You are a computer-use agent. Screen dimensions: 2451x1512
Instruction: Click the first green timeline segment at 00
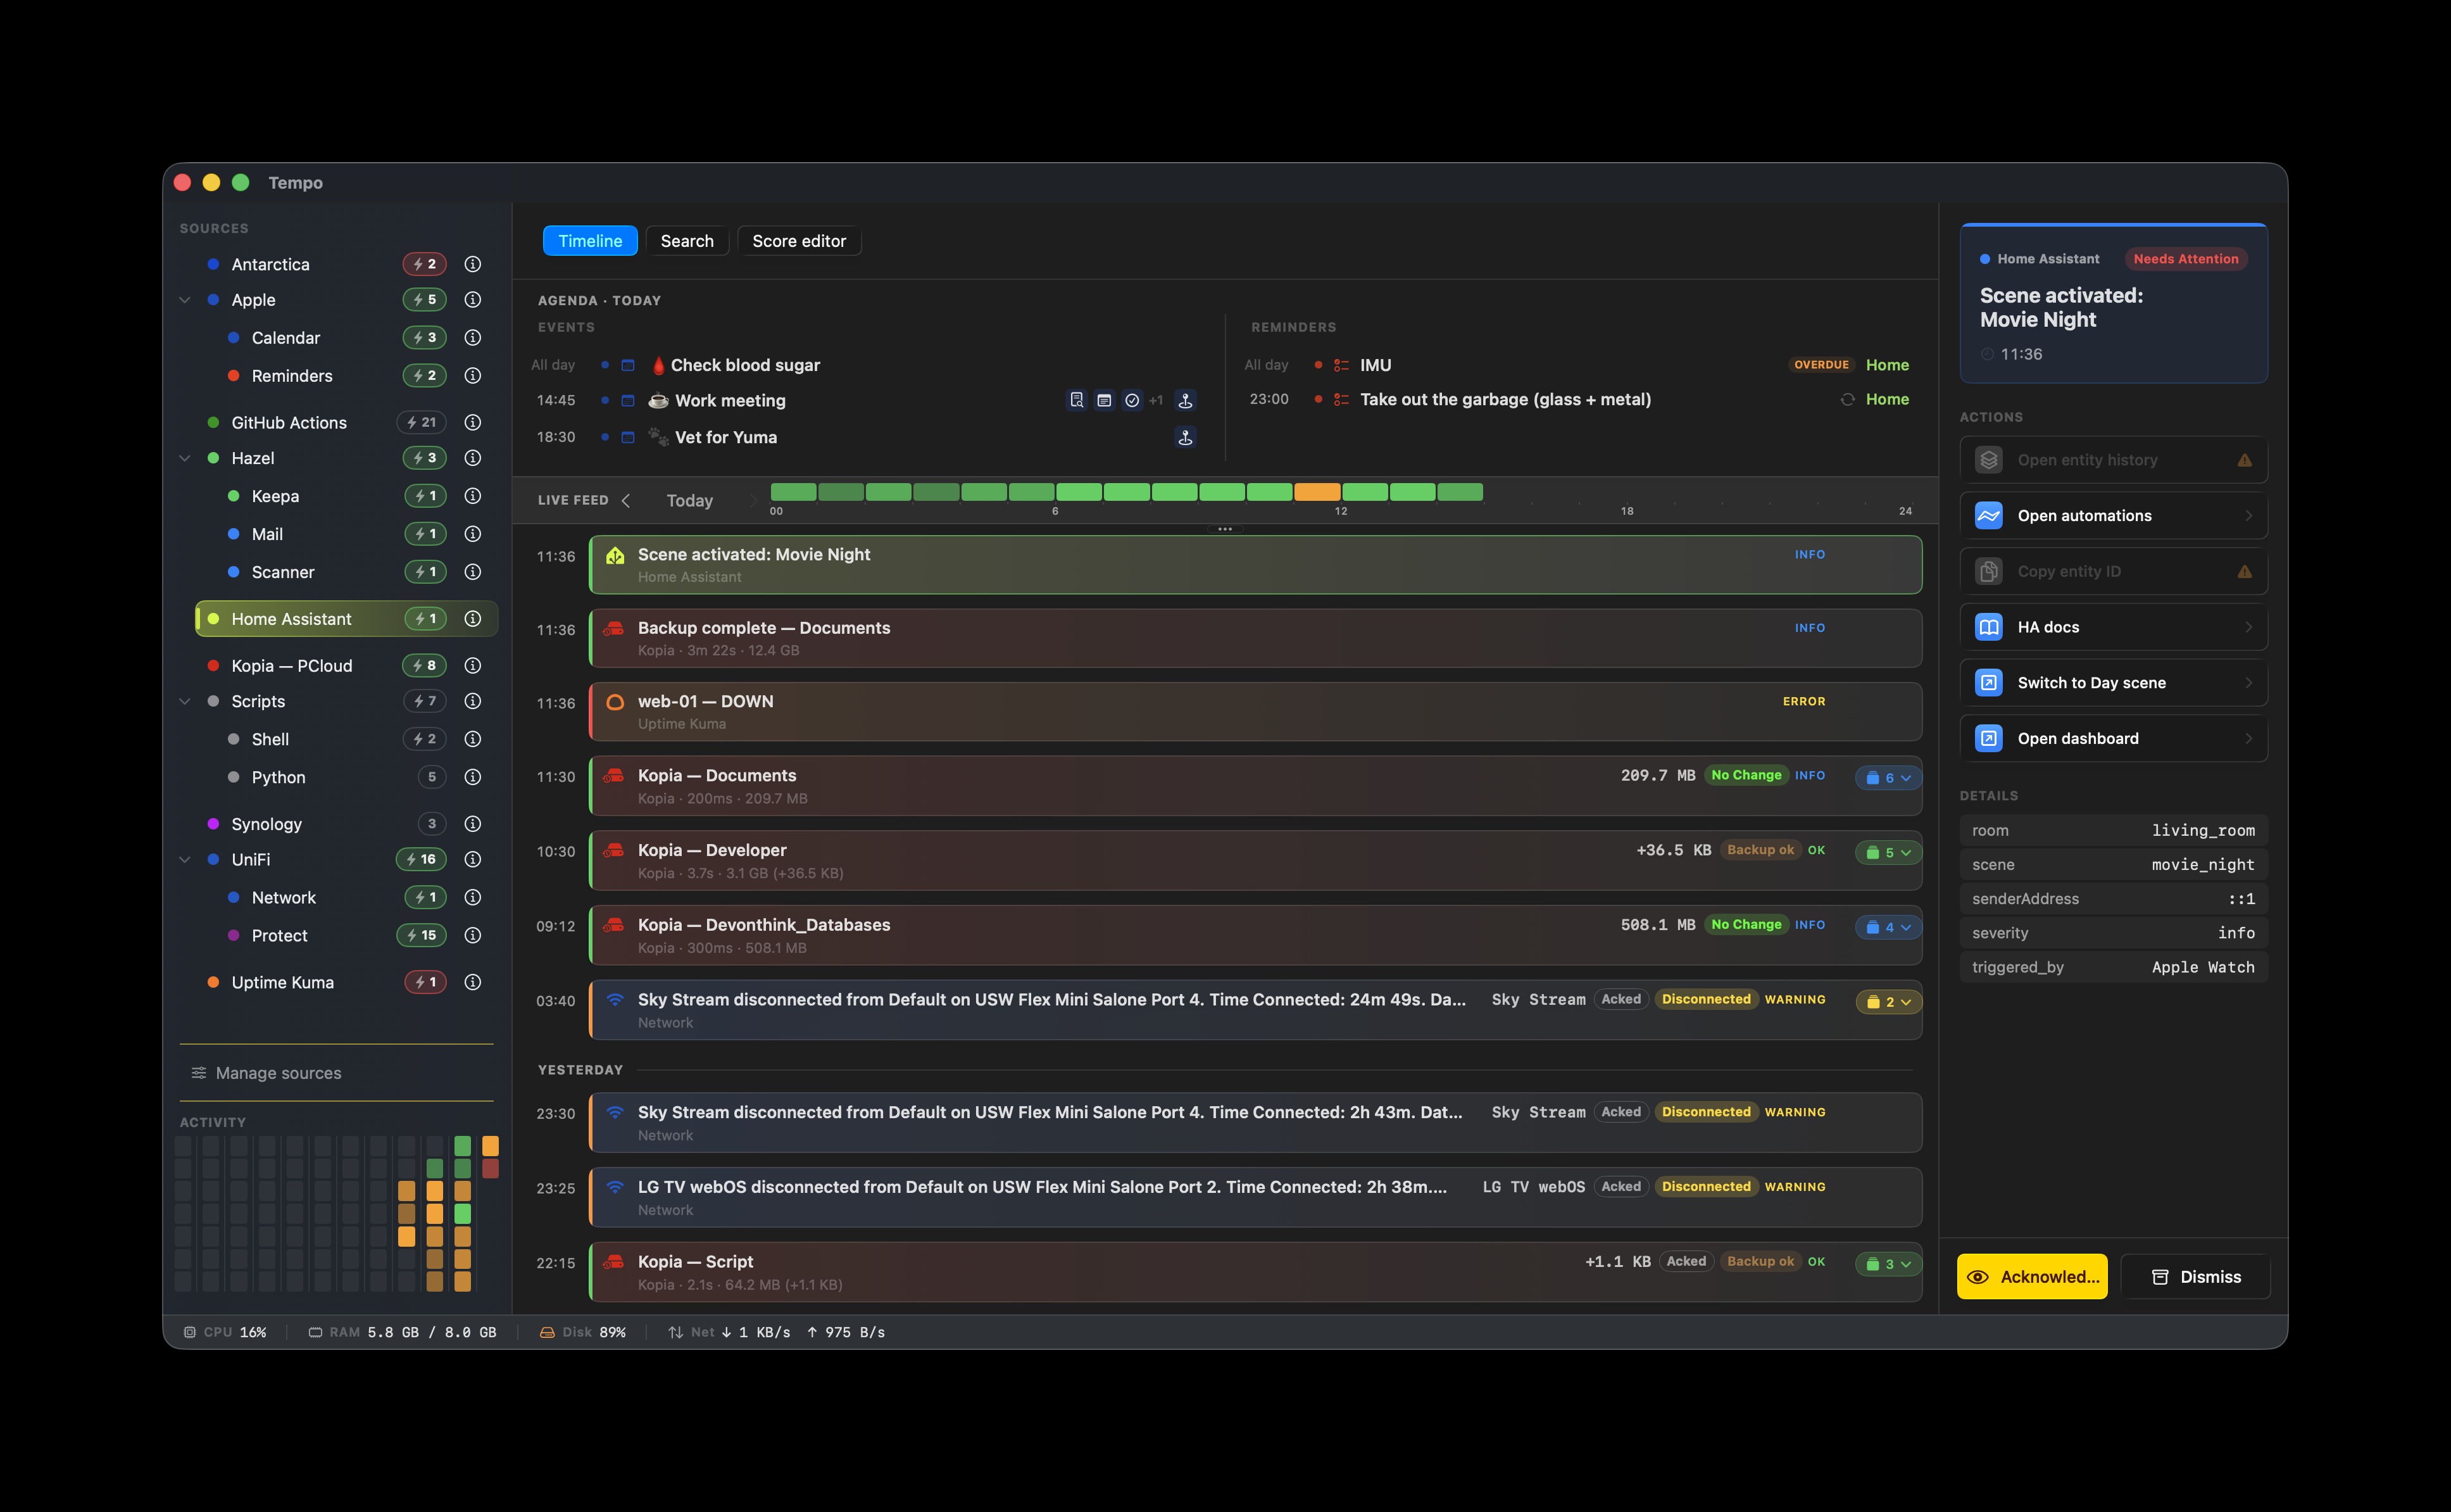pyautogui.click(x=794, y=492)
